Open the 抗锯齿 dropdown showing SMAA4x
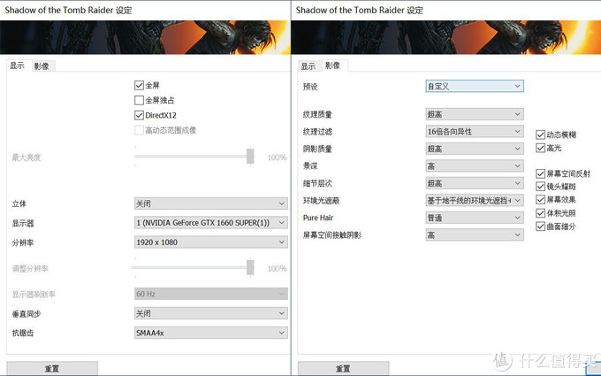This screenshot has width=601, height=376. (211, 333)
